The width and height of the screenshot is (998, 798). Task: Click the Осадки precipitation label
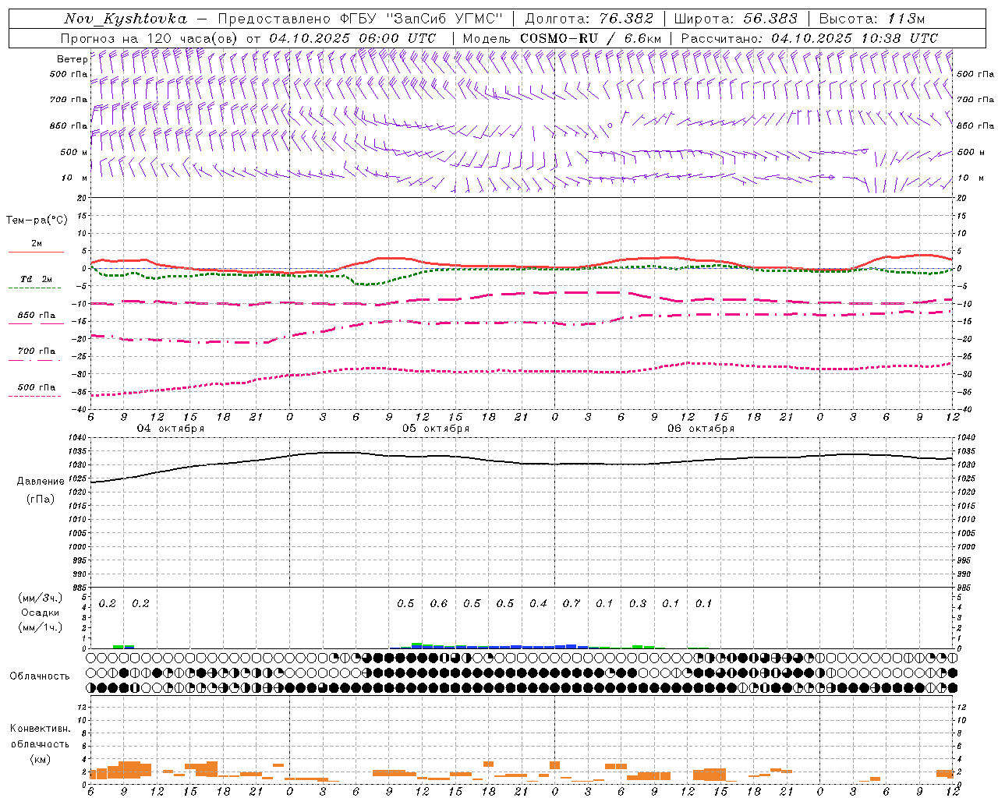41,613
